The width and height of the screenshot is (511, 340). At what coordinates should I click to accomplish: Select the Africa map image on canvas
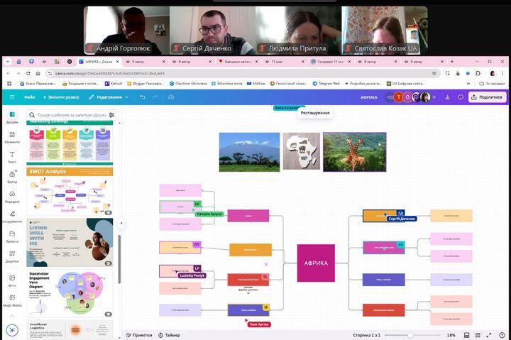pos(302,151)
